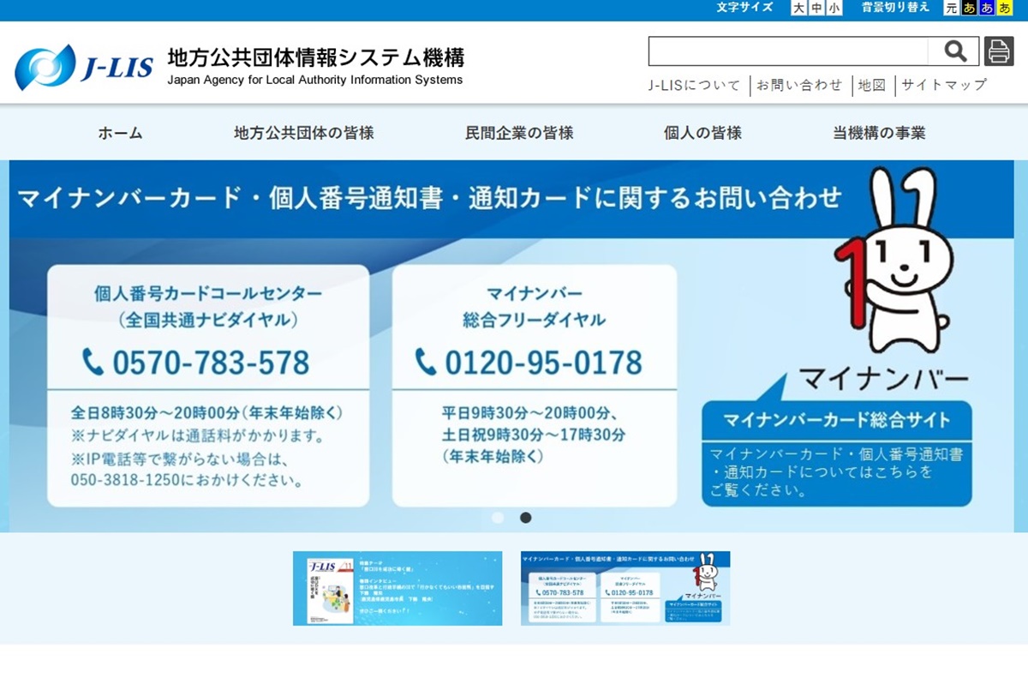This screenshot has width=1028, height=690.
Task: Reset background to original (元)
Action: [x=951, y=8]
